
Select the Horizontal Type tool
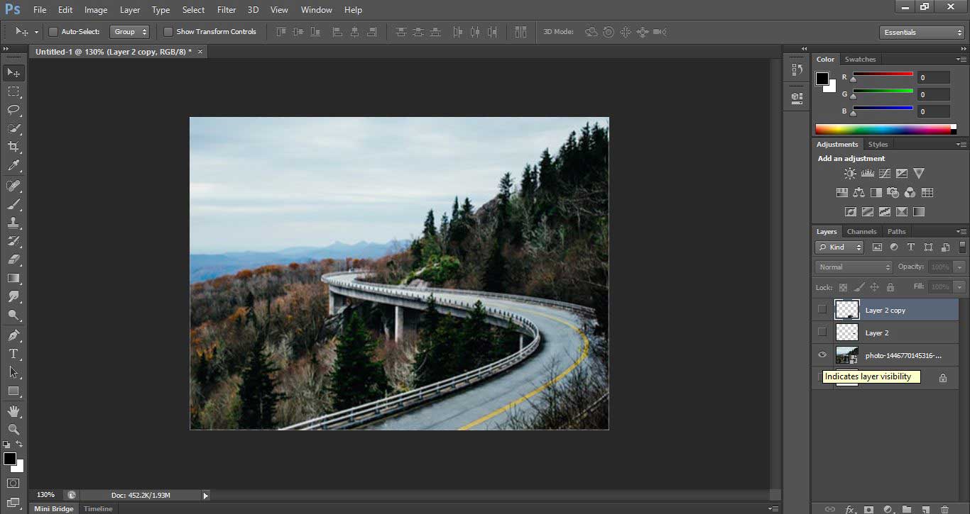pyautogui.click(x=13, y=354)
